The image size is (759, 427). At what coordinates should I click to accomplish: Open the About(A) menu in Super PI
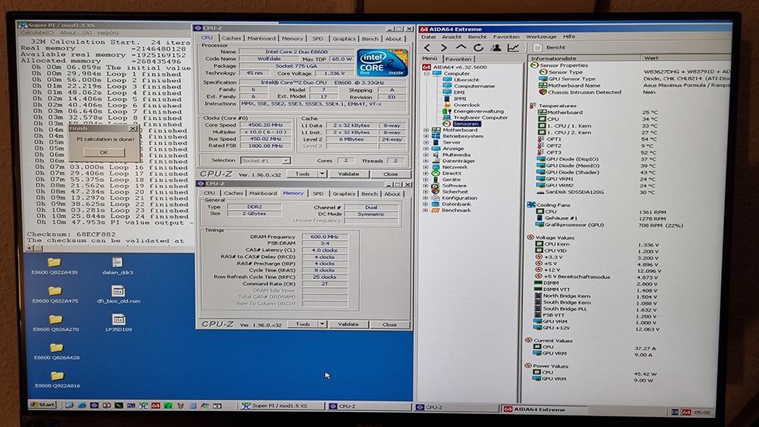point(75,33)
